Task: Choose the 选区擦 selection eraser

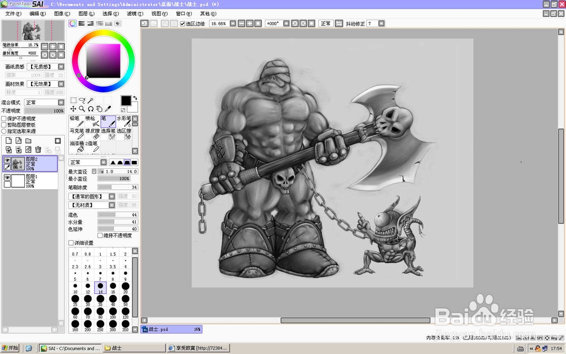Action: (124, 134)
